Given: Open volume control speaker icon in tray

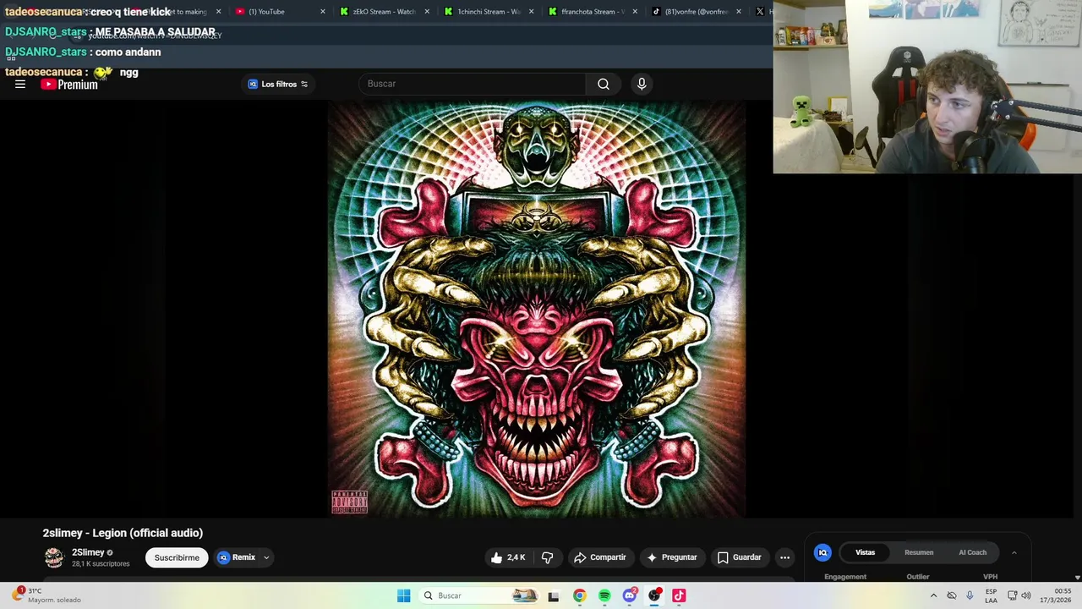Looking at the screenshot, I should tap(1026, 595).
